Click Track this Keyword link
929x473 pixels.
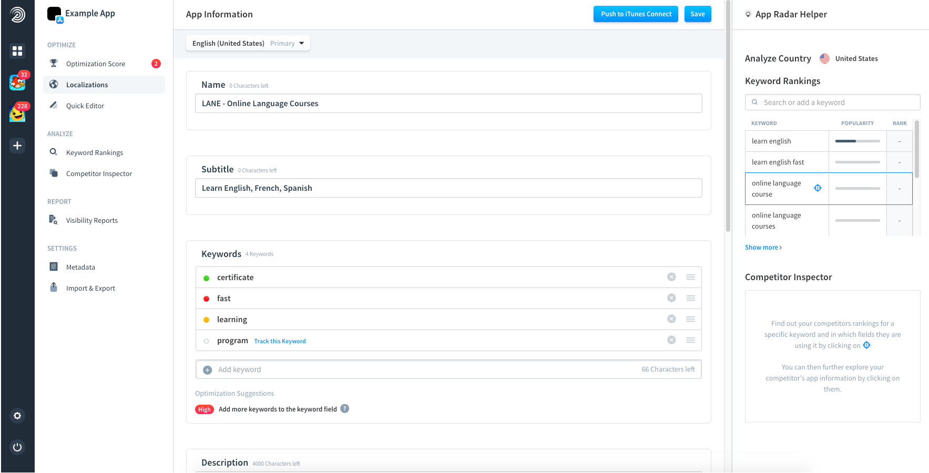point(280,341)
